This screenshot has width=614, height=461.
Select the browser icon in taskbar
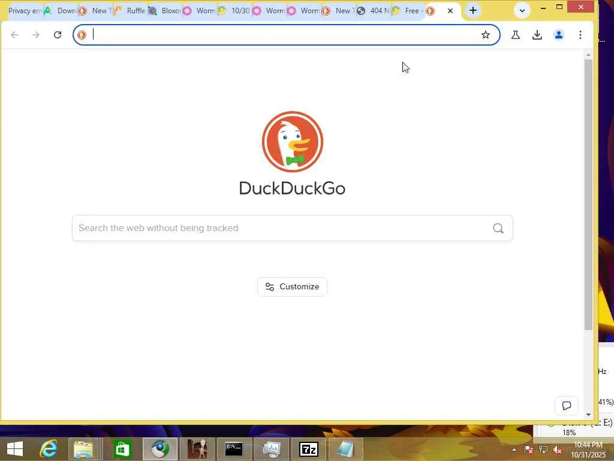[159, 449]
